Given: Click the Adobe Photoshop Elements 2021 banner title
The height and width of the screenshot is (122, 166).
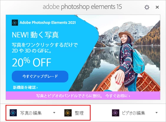Looking at the screenshot, I should tap(48, 22).
